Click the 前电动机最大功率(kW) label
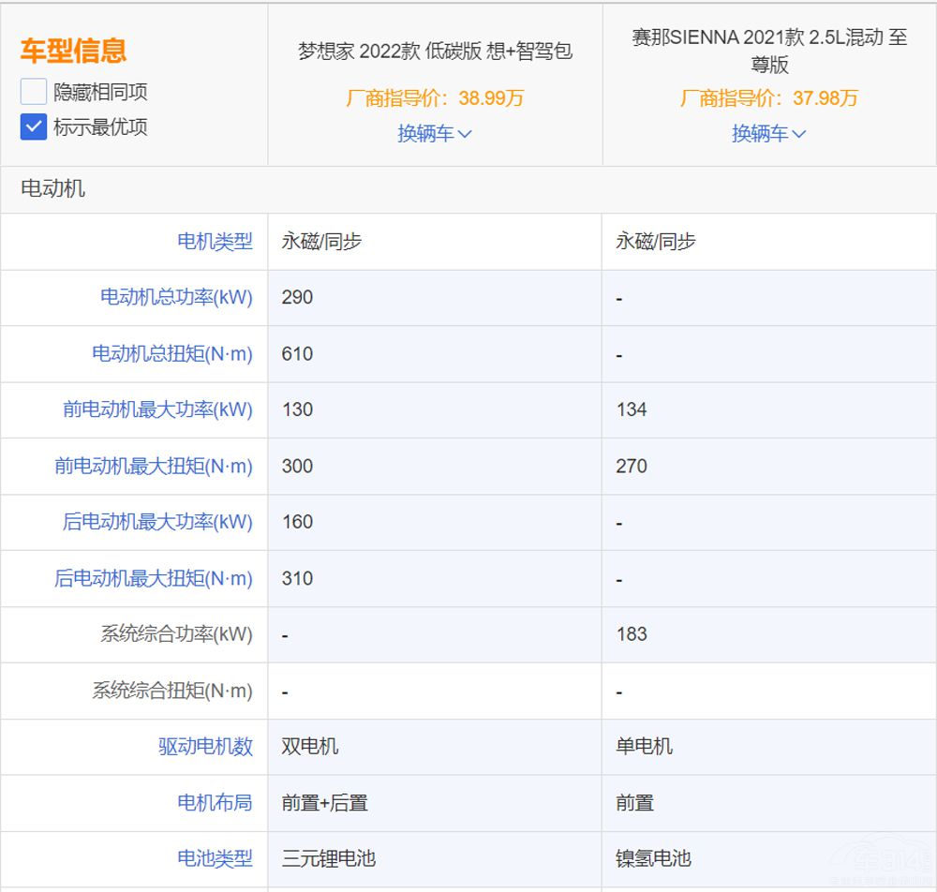Viewport: 937px width, 892px height. coord(157,410)
